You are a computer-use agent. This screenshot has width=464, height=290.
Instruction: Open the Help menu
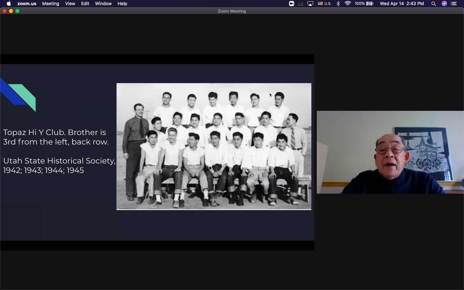[122, 4]
